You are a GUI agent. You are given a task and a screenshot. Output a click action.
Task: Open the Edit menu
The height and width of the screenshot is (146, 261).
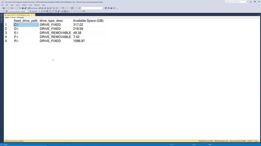[x=7, y=5]
